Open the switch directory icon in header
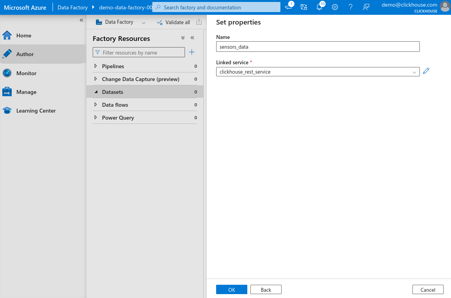 pos(304,7)
